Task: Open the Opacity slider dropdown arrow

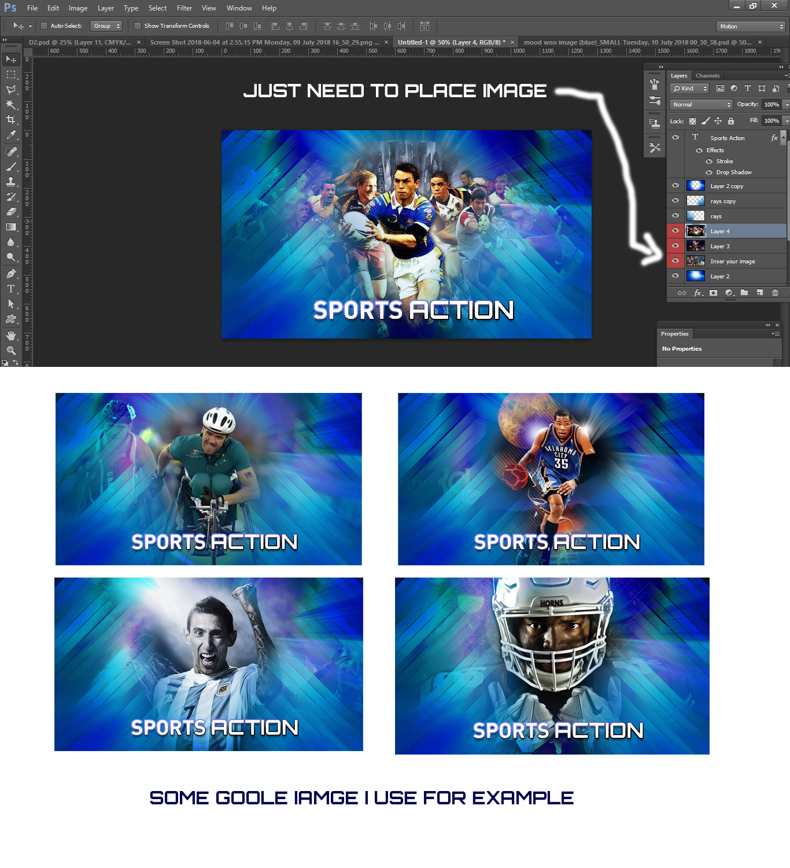Action: [787, 105]
